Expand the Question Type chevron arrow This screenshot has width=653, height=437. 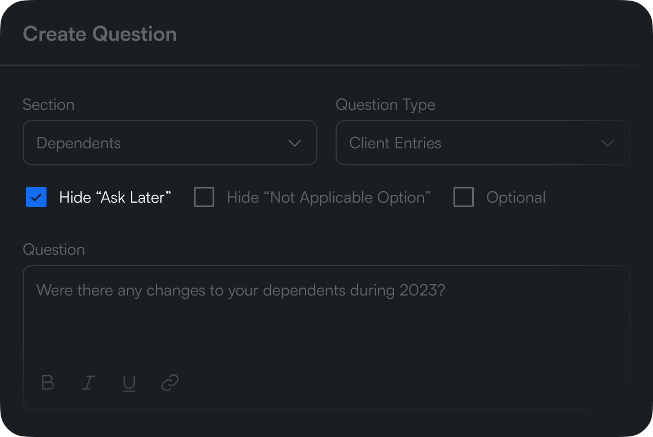click(x=608, y=143)
